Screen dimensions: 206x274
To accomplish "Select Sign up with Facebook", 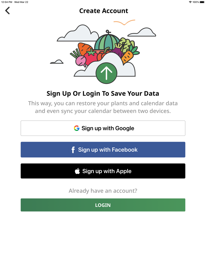I will [x=103, y=150].
